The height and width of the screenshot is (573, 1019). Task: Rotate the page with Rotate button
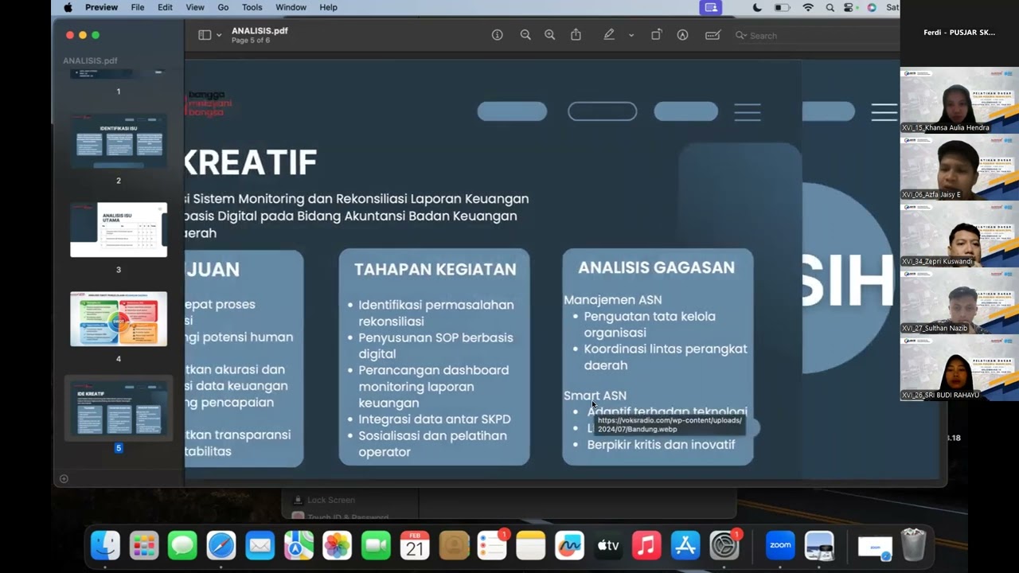click(656, 35)
